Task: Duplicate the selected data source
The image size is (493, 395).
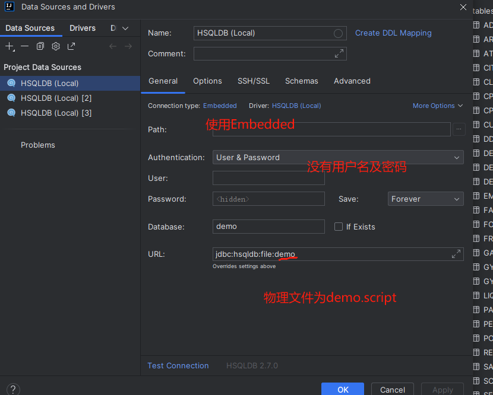Action: tap(40, 46)
